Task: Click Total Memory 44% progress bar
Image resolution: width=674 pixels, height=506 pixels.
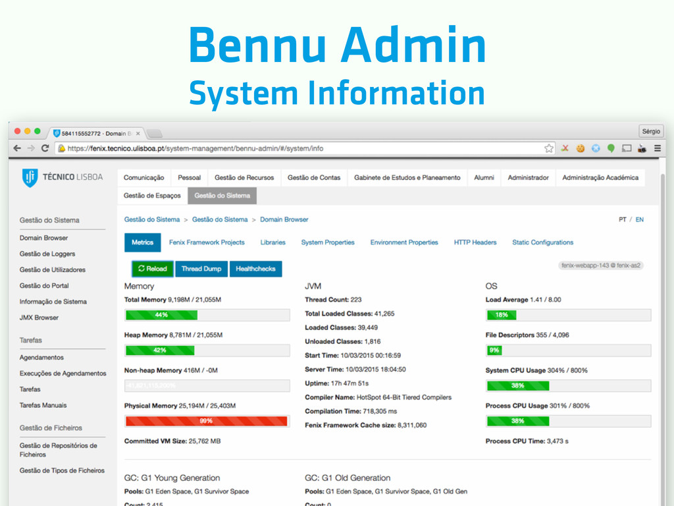Action: 207,315
